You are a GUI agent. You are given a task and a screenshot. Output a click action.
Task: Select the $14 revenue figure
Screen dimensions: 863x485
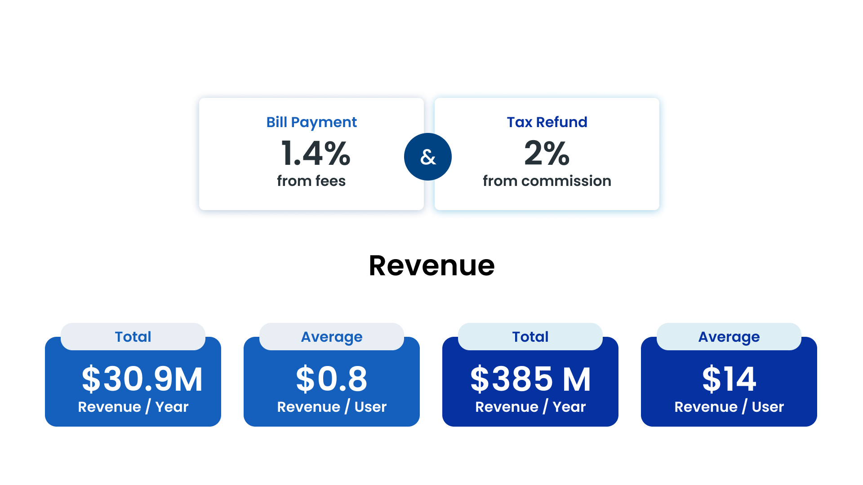pos(729,379)
